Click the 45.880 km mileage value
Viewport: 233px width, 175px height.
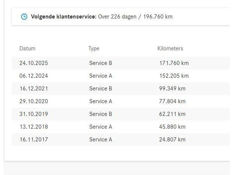172,127
